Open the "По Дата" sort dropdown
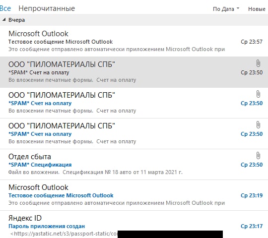The height and width of the screenshot is (238, 268). (x=226, y=9)
